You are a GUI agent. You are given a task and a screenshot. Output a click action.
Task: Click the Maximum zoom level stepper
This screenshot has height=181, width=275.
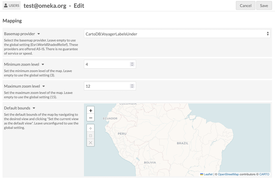tap(132, 86)
